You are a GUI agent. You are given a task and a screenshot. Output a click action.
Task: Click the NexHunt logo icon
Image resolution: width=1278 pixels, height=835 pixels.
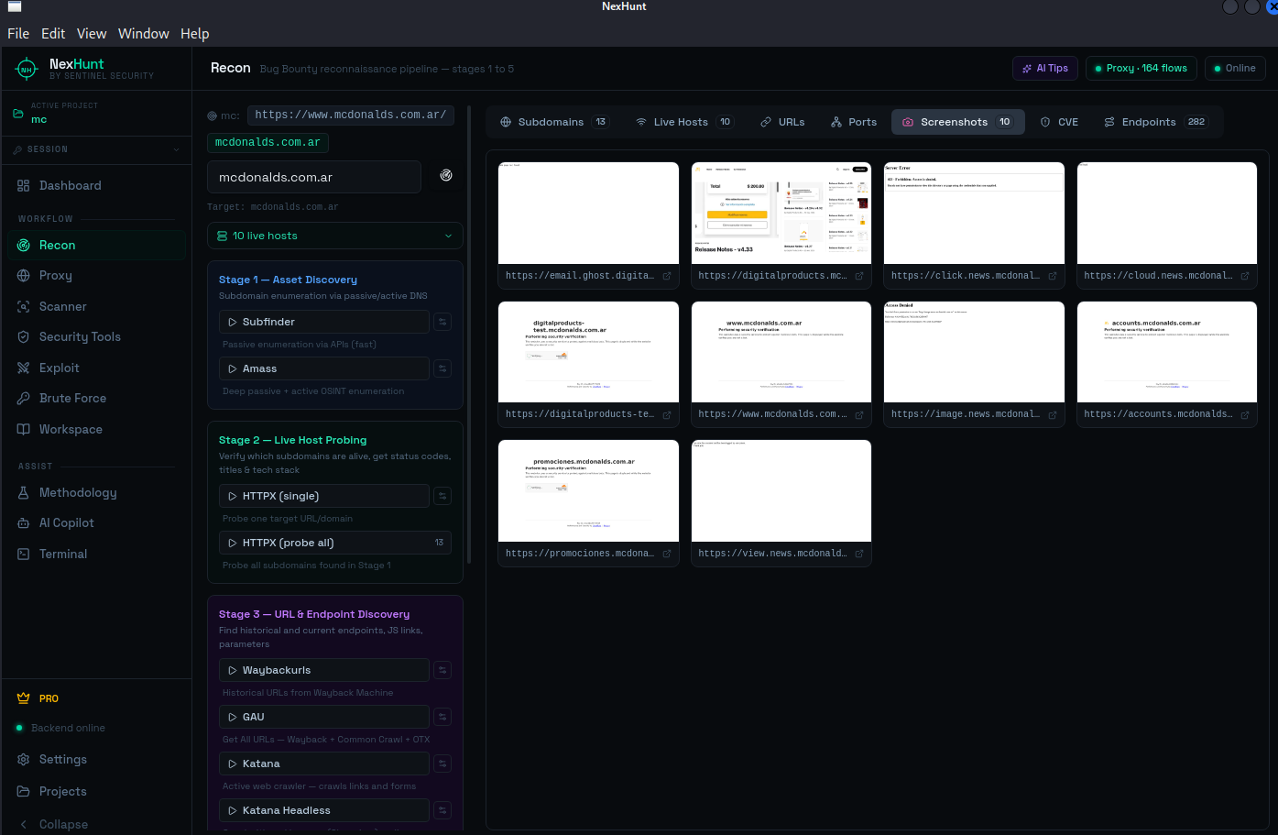27,69
